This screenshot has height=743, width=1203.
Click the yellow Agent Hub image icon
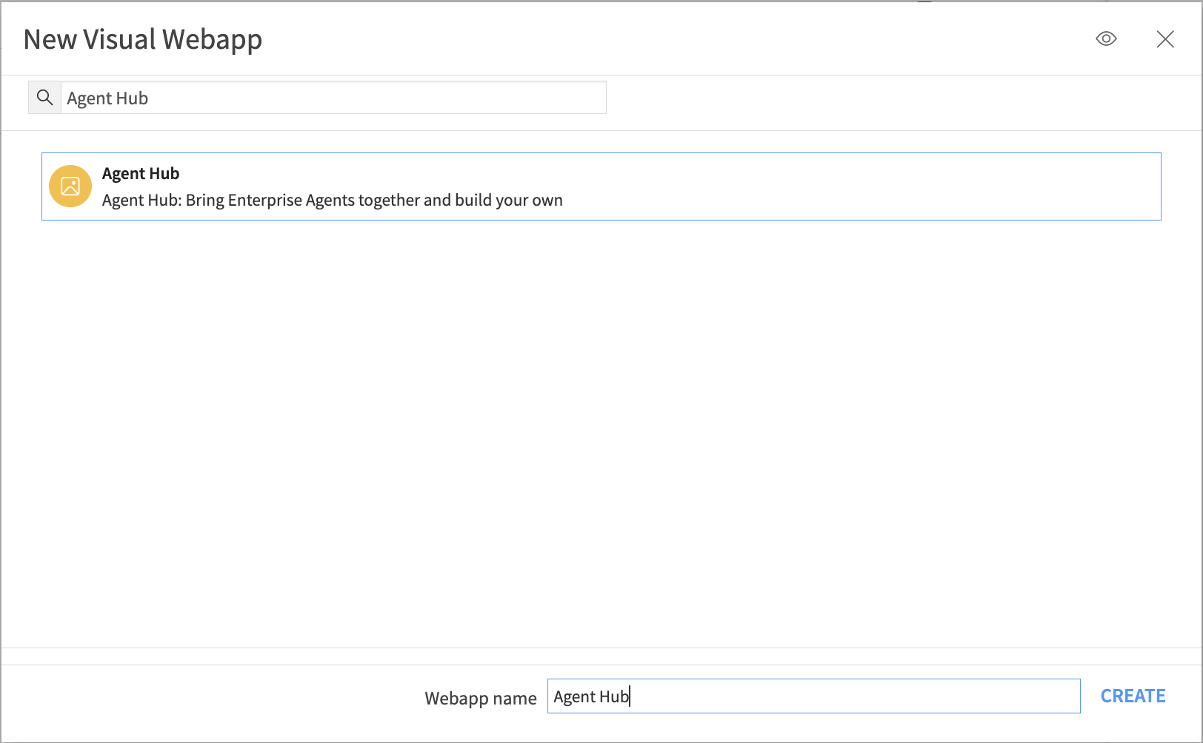click(70, 186)
